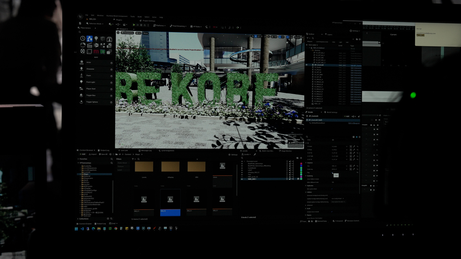The width and height of the screenshot is (461, 259).
Task: Expand the Platforms dropdown
Action: tap(159, 26)
